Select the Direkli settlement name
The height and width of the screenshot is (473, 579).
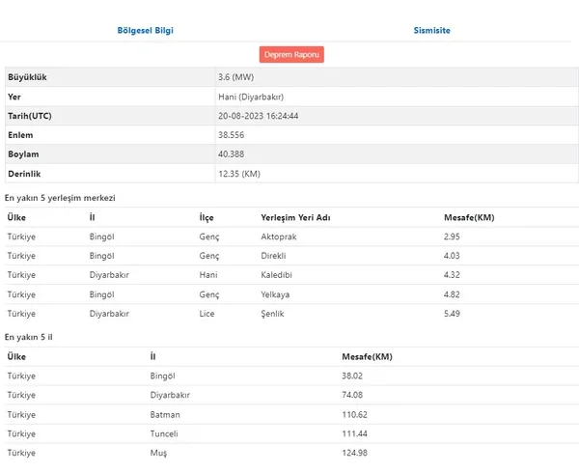coord(276,256)
